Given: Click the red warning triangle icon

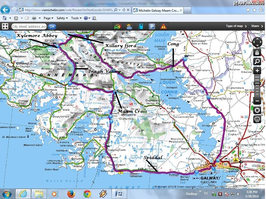Looking at the screenshot, I should [x=163, y=26].
